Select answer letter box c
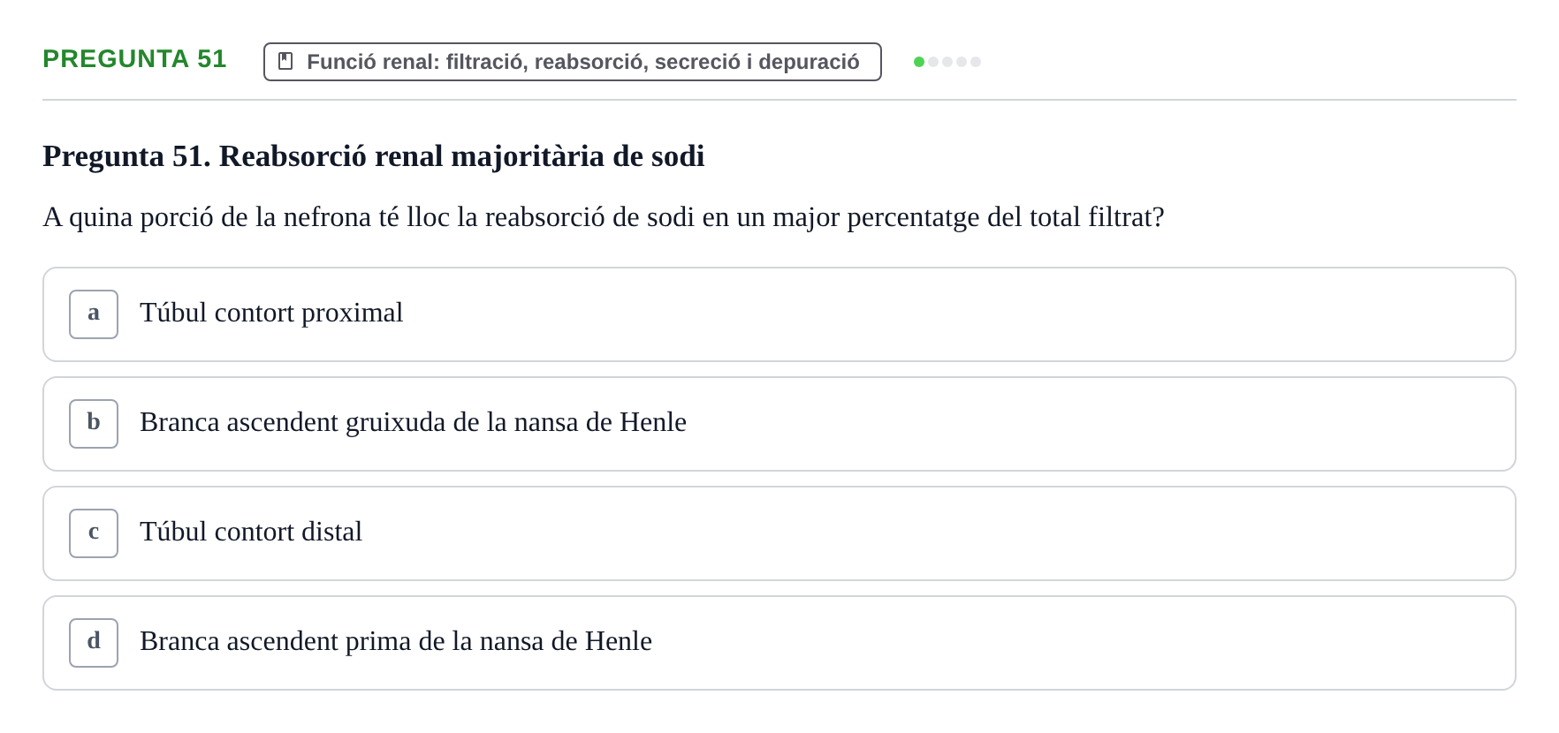The height and width of the screenshot is (733, 1559). tap(94, 533)
